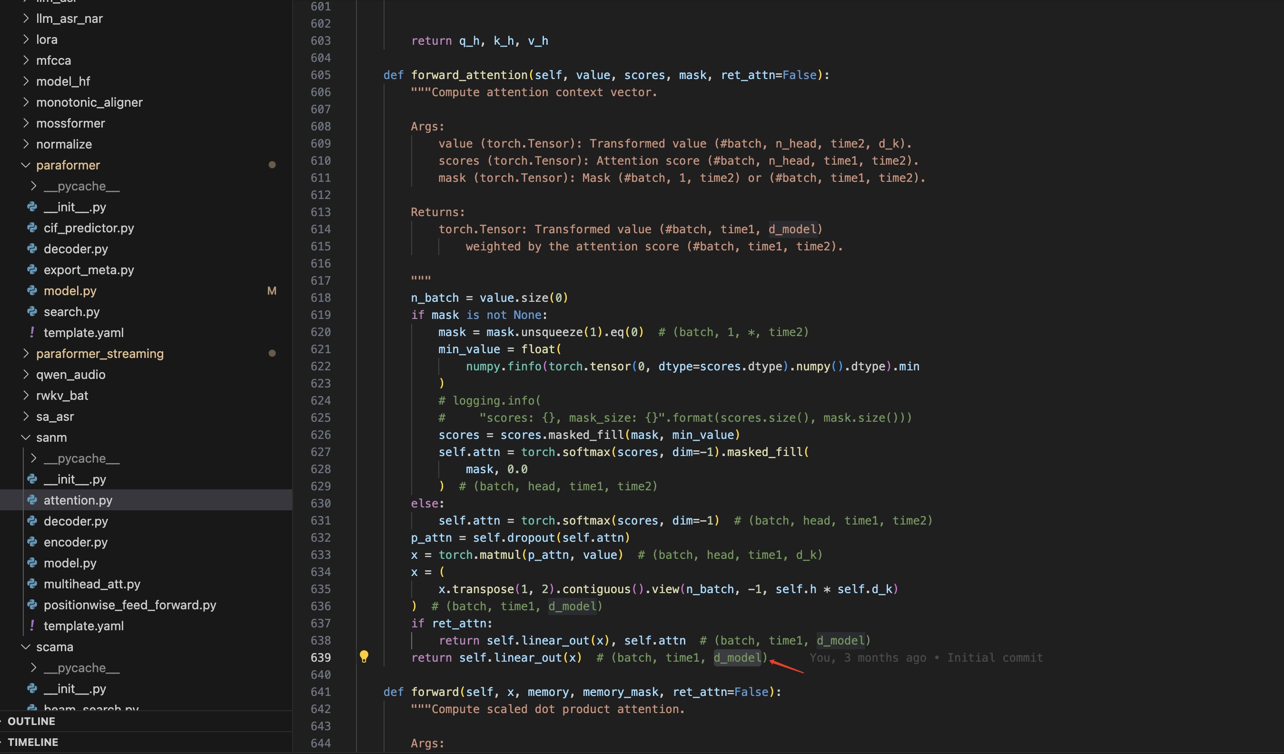Expand the TIMELINE panel section
This screenshot has height=754, width=1284.
pos(33,742)
